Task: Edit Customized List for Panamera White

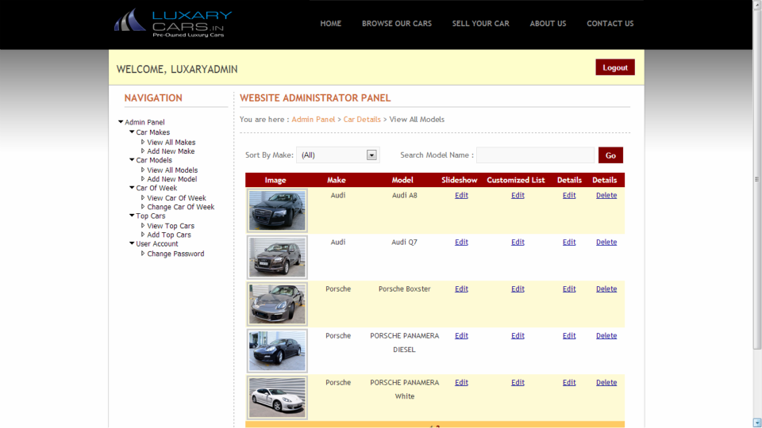Action: (x=518, y=382)
